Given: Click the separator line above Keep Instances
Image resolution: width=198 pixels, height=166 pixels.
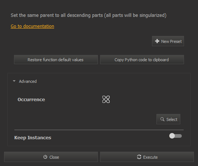Looking at the screenshot, I should pyautogui.click(x=99, y=130).
